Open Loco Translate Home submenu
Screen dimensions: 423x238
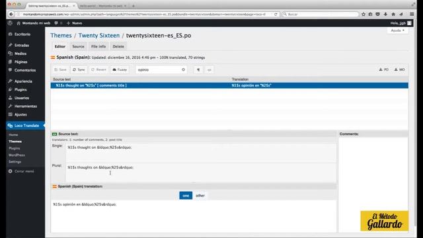coord(13,135)
